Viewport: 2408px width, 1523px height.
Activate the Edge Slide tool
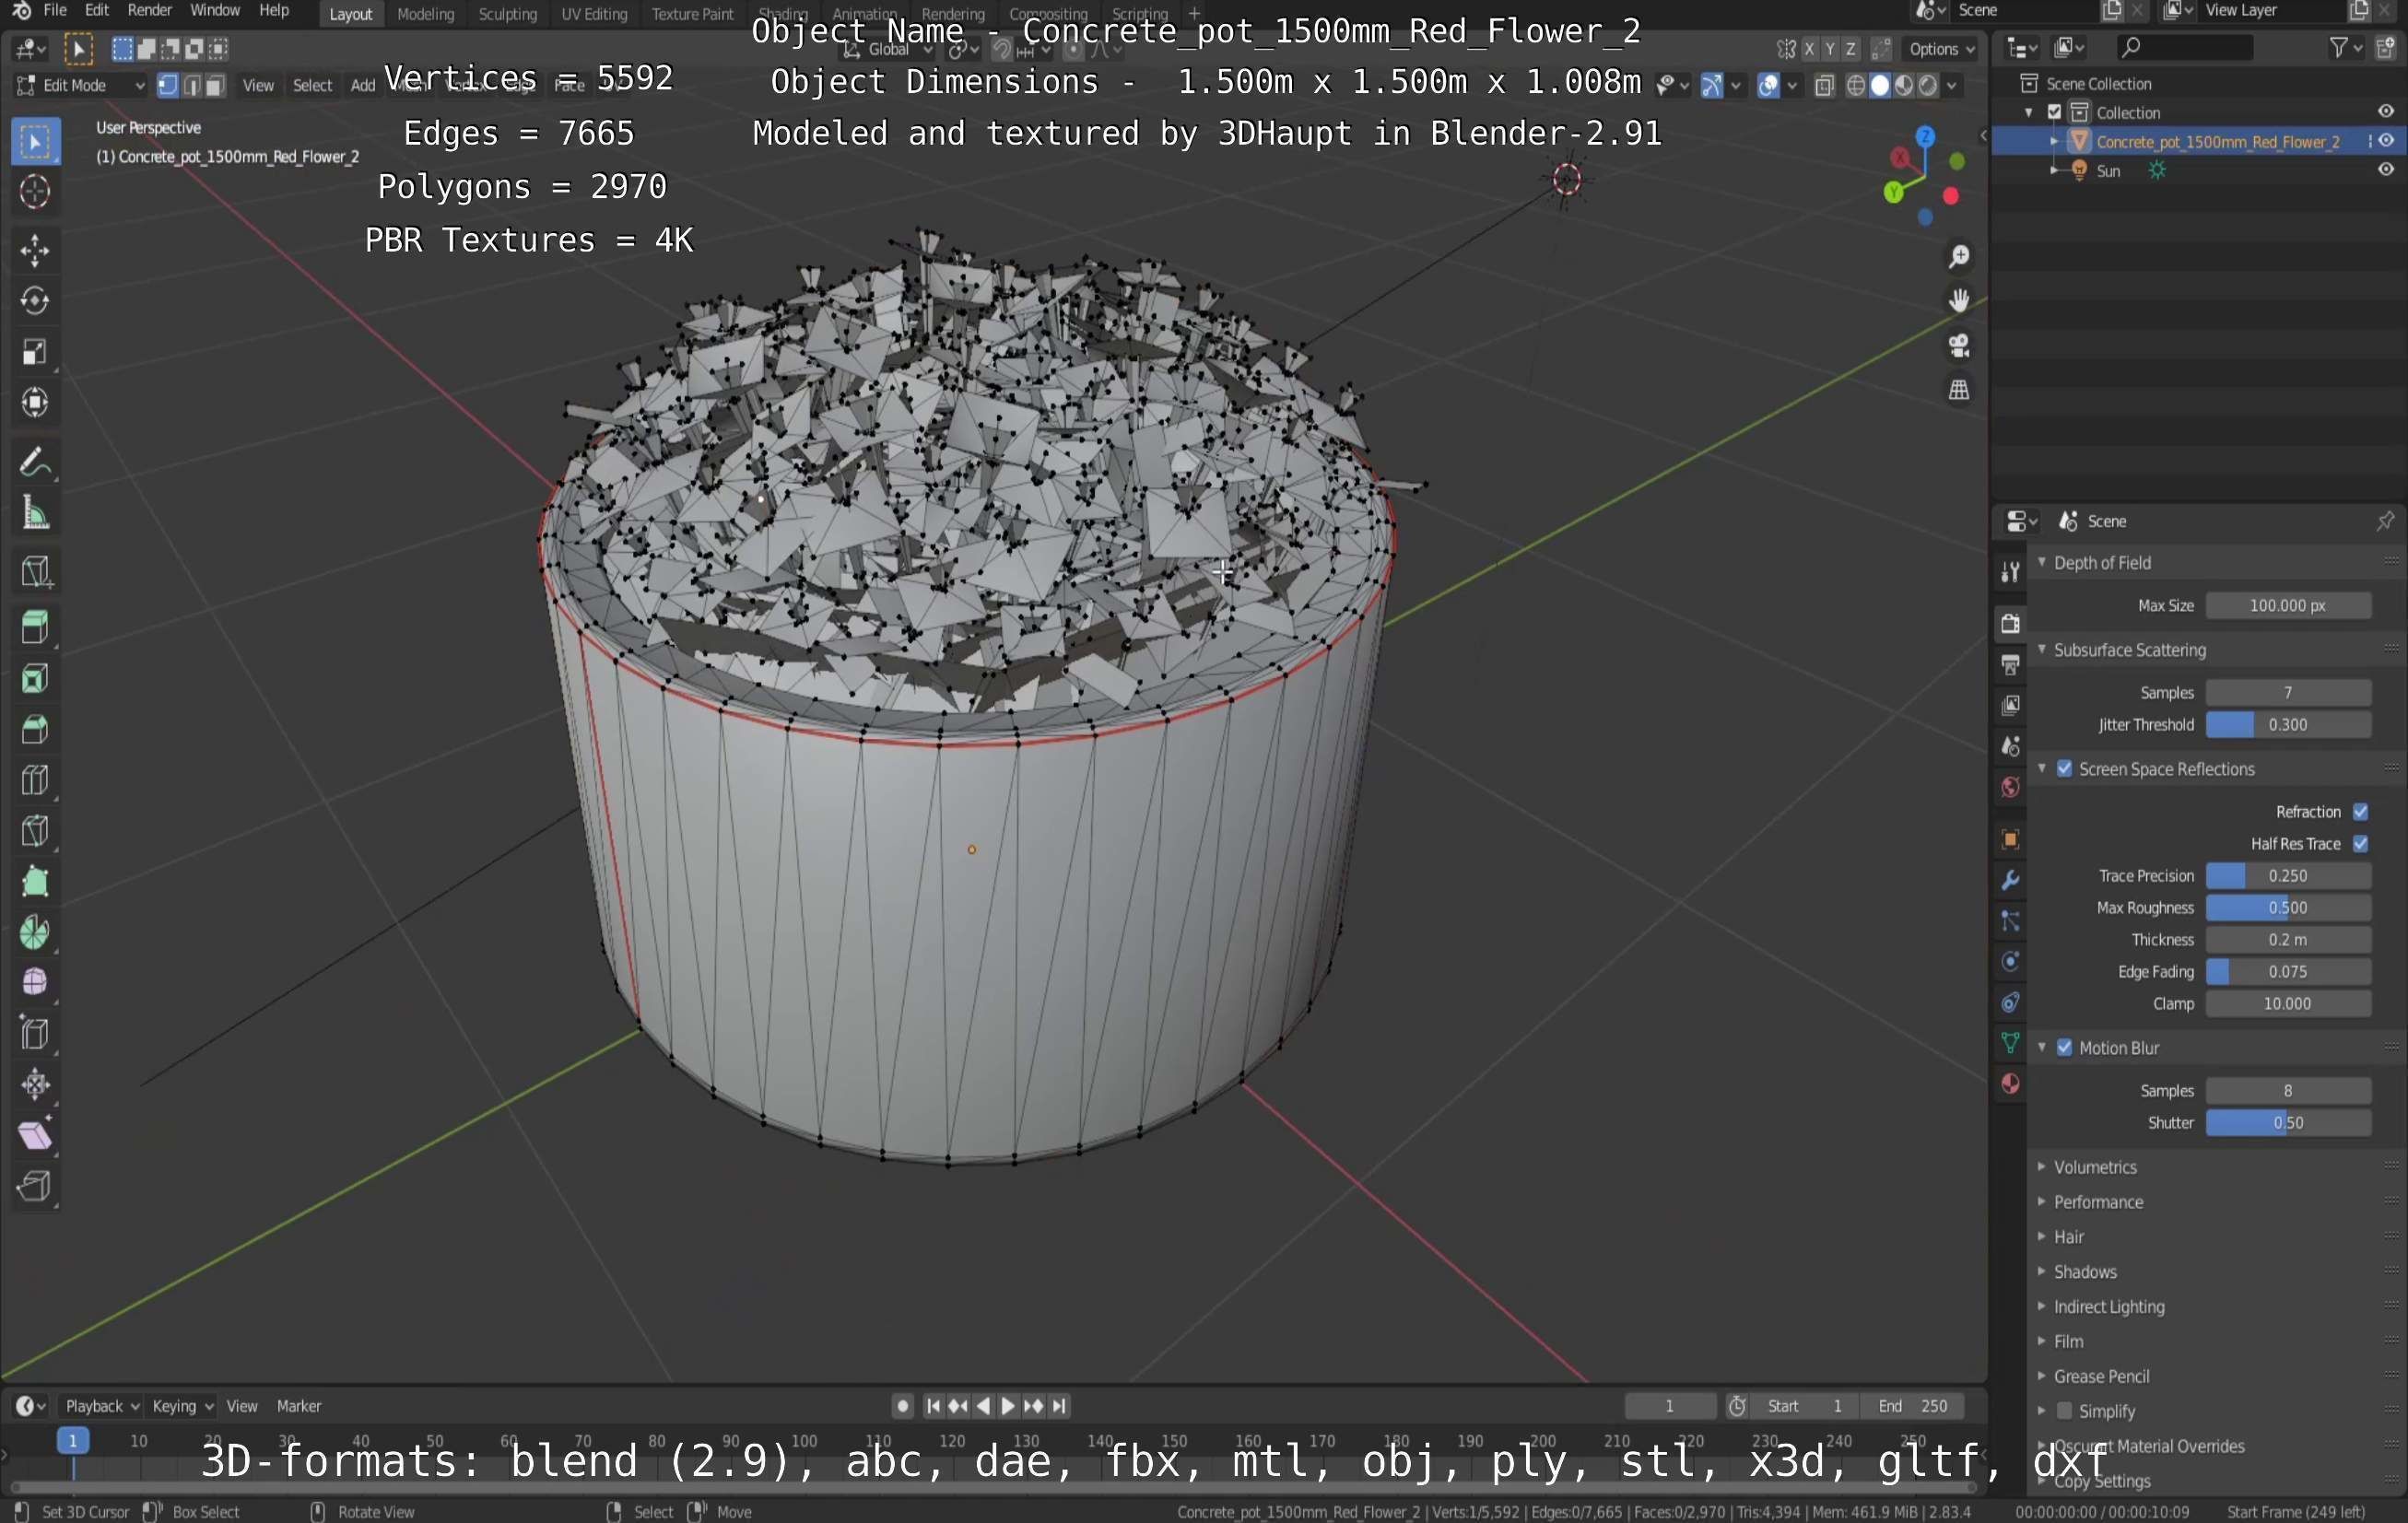click(35, 1033)
